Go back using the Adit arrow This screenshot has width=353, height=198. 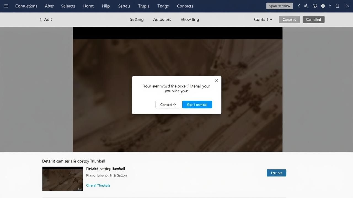(46, 20)
